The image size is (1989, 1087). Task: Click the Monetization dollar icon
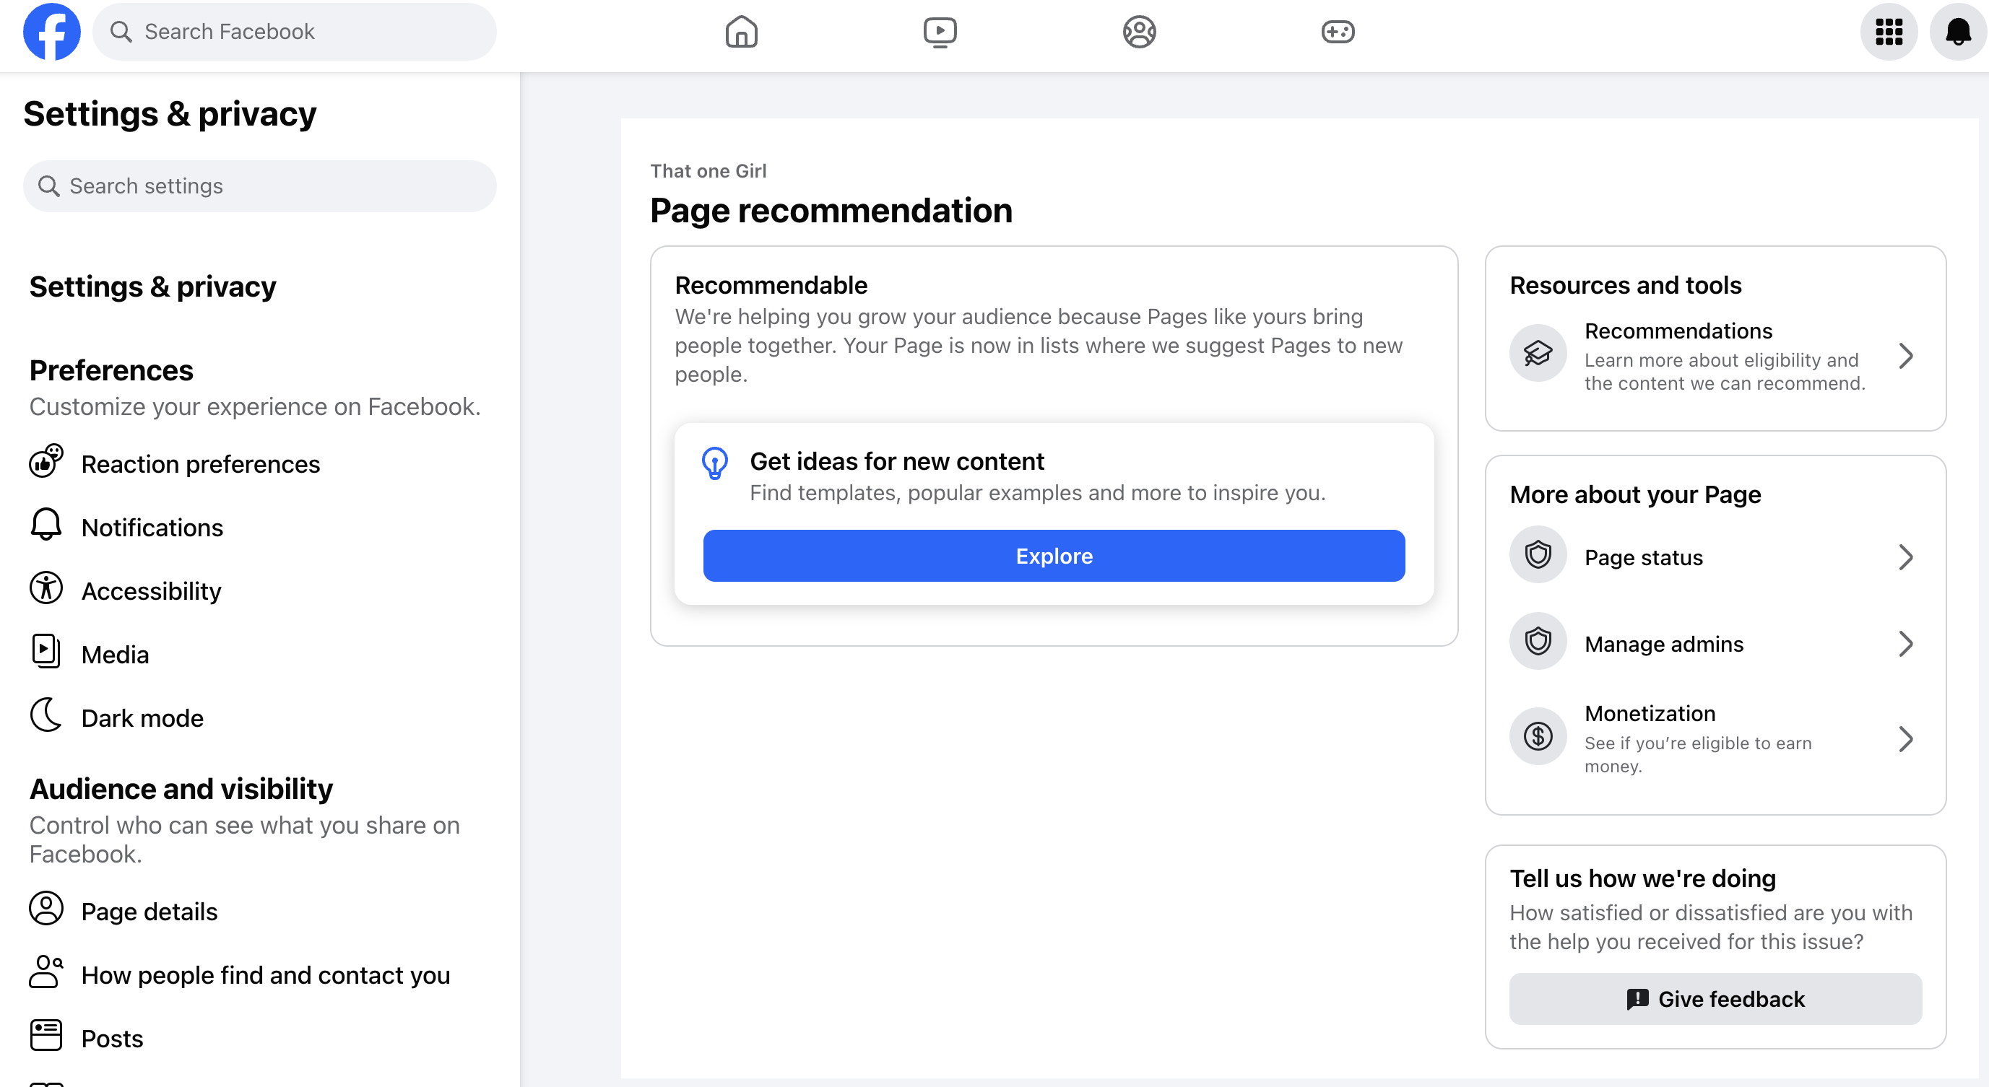pyautogui.click(x=1538, y=737)
